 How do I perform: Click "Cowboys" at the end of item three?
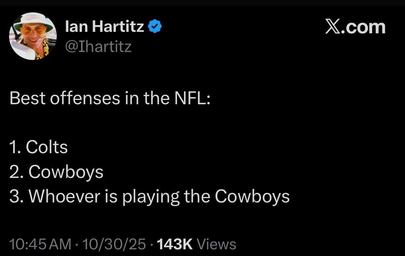(x=252, y=197)
